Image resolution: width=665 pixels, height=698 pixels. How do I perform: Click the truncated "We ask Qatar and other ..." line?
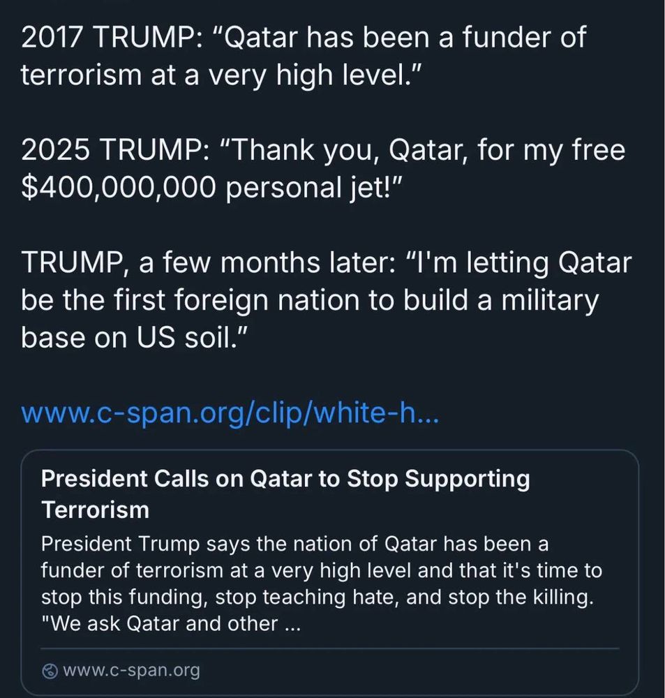pyautogui.click(x=171, y=623)
